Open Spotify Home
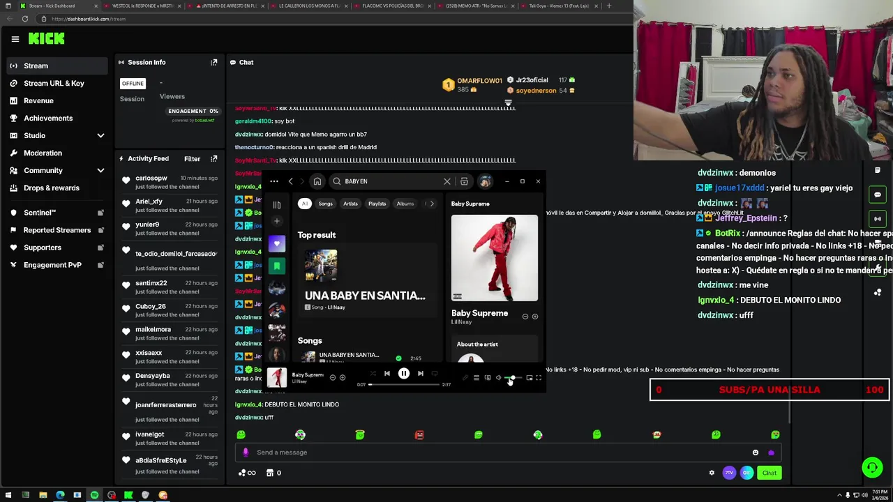893x502 pixels. point(317,181)
